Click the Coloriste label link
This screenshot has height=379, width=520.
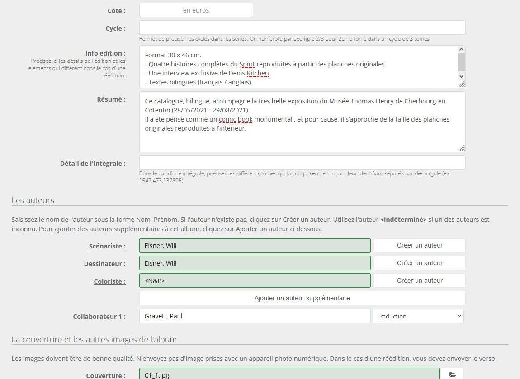coord(109,281)
